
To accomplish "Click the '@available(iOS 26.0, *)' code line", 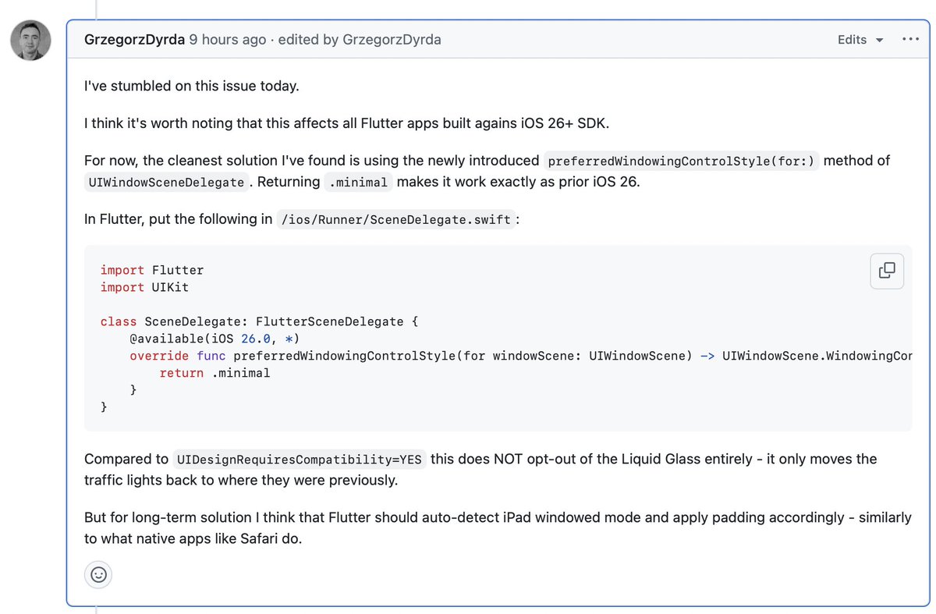I will click(x=214, y=339).
